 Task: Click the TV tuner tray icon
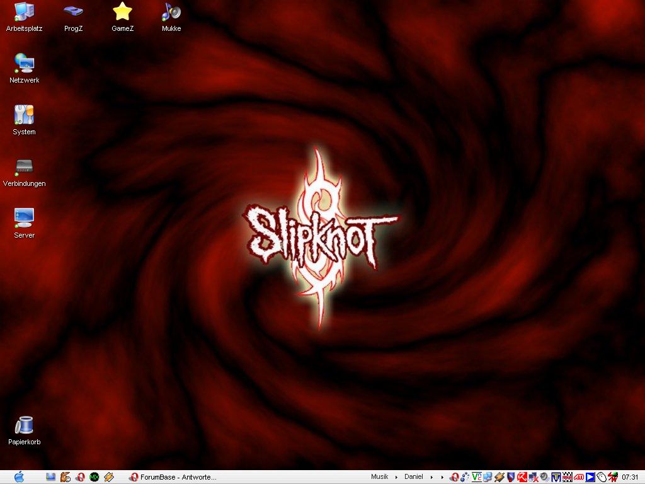tap(556, 477)
